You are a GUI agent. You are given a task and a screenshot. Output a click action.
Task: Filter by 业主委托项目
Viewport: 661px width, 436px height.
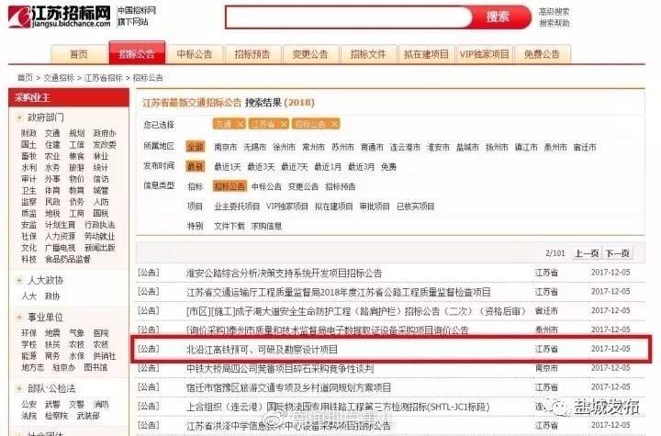[x=237, y=207]
